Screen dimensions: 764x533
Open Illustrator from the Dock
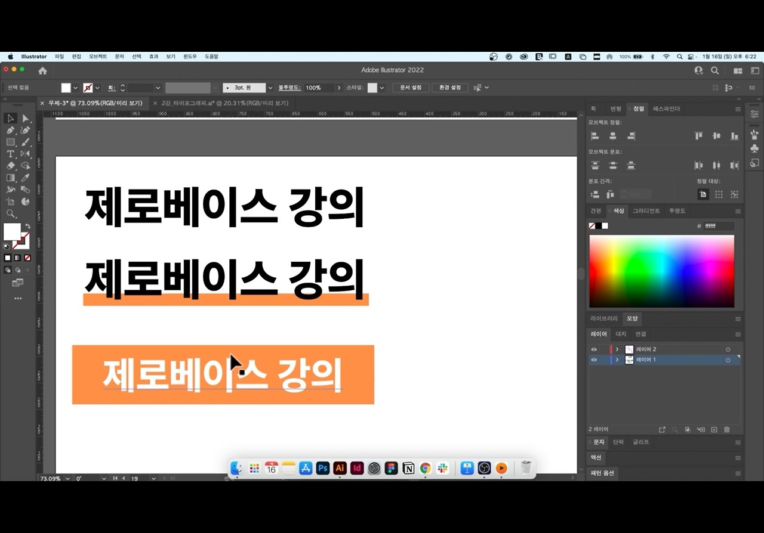coord(340,468)
